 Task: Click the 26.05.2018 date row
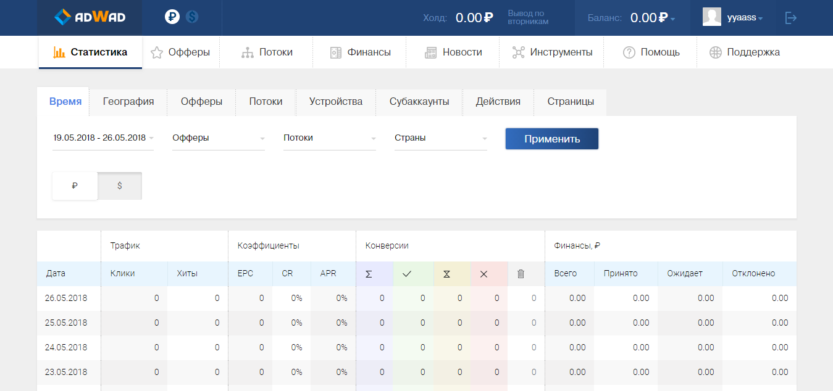coord(417,298)
